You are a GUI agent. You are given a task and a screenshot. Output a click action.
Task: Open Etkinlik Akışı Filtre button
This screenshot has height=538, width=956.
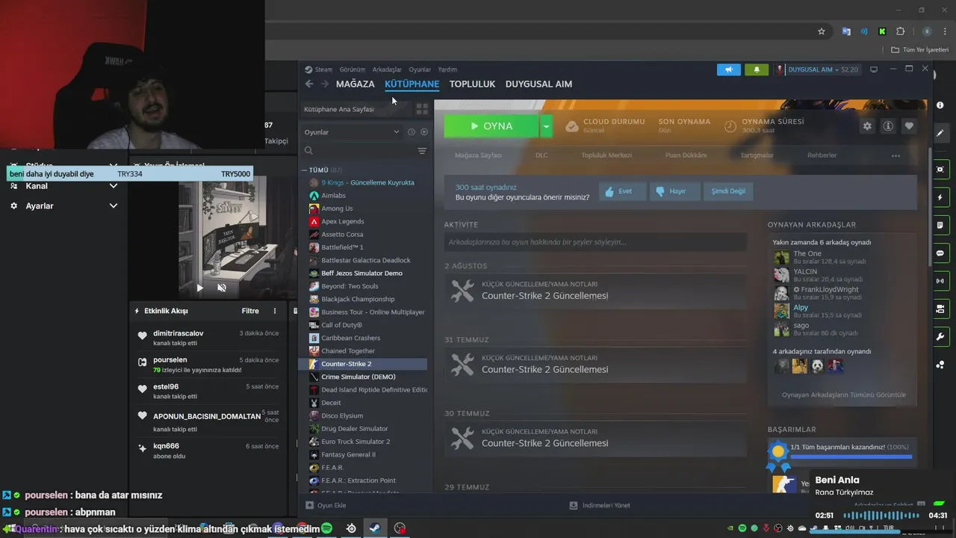(250, 311)
